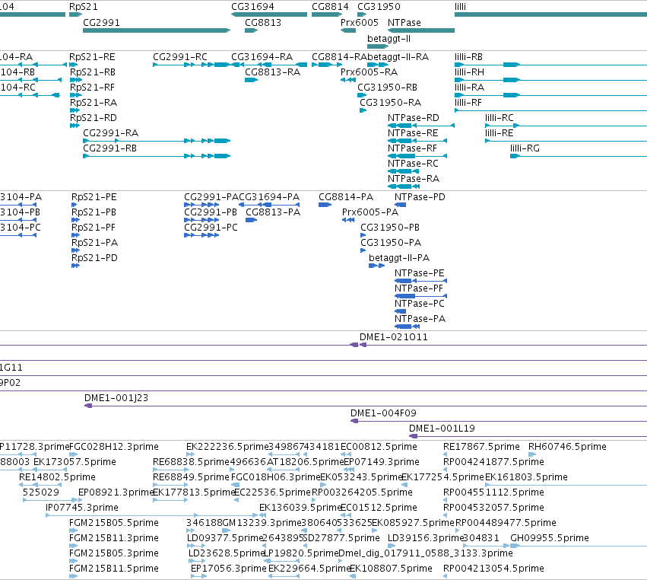647x580 pixels.
Task: Select protein CG8813-PA
Action: [273, 212]
